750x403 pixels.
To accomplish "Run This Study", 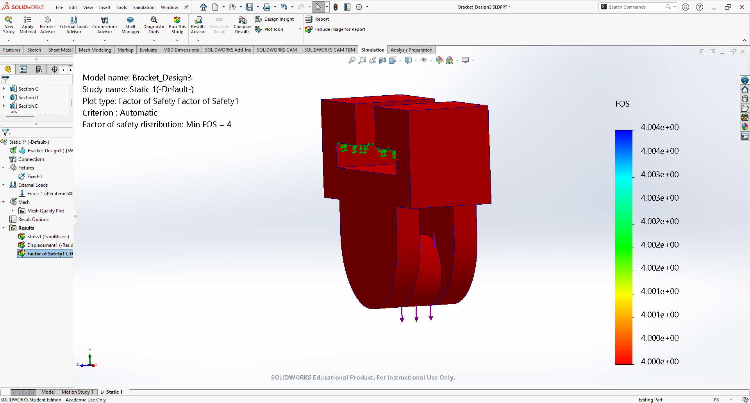I will [177, 25].
